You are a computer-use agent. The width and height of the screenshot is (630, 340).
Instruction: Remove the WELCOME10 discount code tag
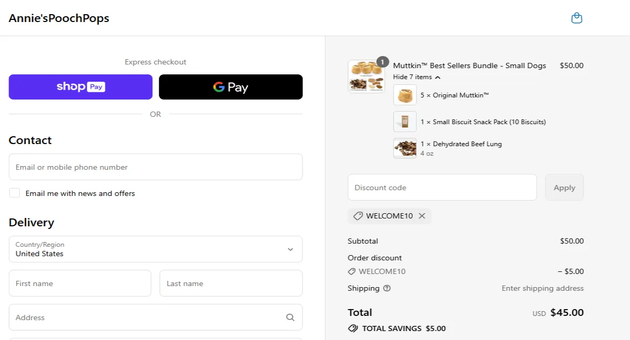click(x=422, y=216)
